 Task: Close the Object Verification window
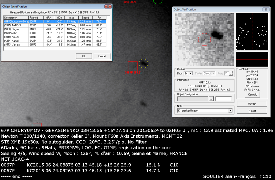click(x=265, y=9)
